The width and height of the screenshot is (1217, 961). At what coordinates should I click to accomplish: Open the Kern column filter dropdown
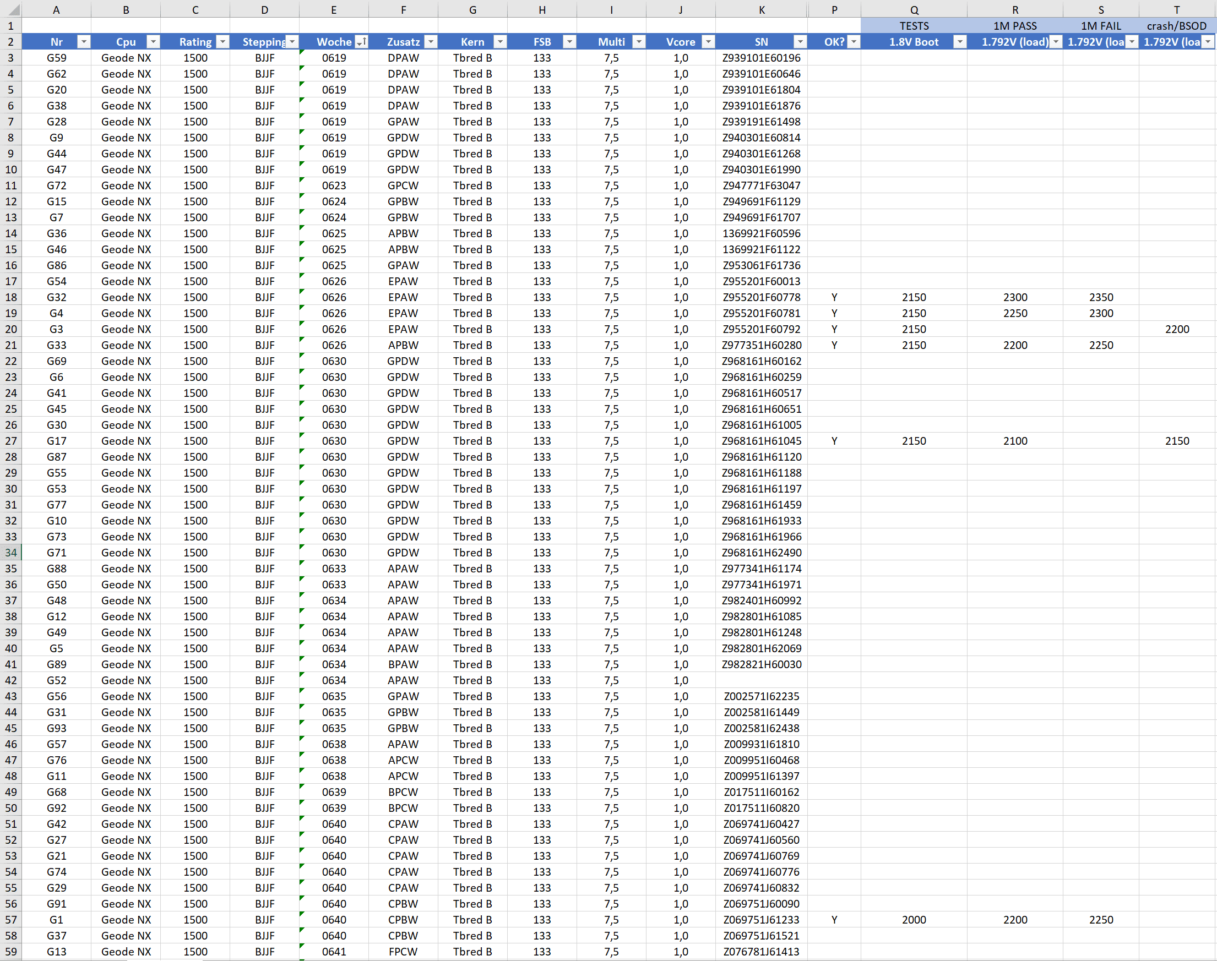coord(500,42)
